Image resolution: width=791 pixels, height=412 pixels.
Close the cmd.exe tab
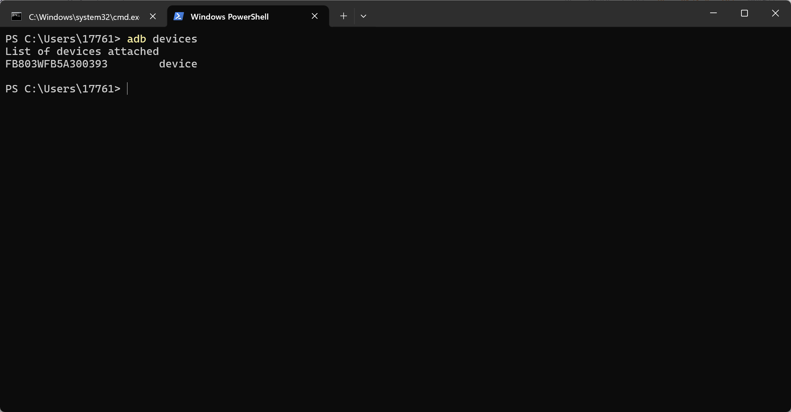tap(153, 16)
